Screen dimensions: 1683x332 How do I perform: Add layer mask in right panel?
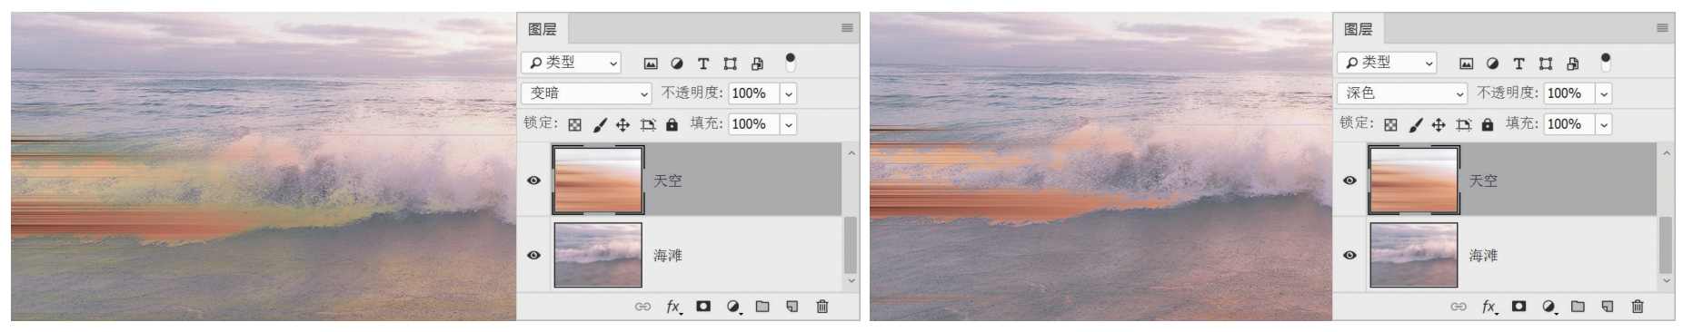(x=1519, y=307)
